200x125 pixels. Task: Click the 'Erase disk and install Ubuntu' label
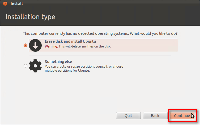click(x=70, y=42)
